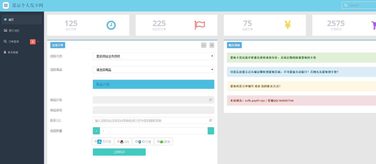This screenshot has width=376, height=164.
Task: Click the 125 运行天数 number
Action: click(71, 23)
